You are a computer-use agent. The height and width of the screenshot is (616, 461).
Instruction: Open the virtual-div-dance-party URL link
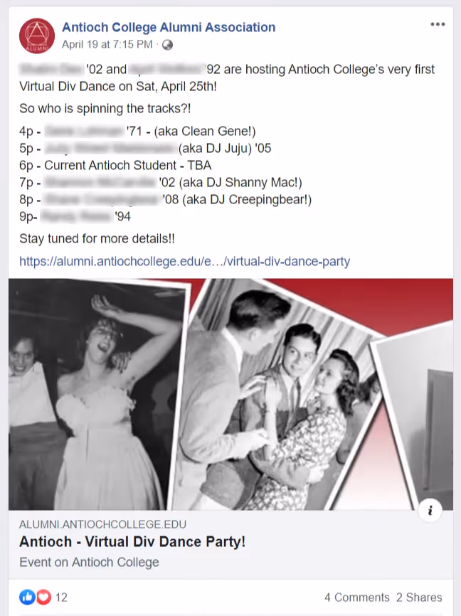pyautogui.click(x=184, y=261)
